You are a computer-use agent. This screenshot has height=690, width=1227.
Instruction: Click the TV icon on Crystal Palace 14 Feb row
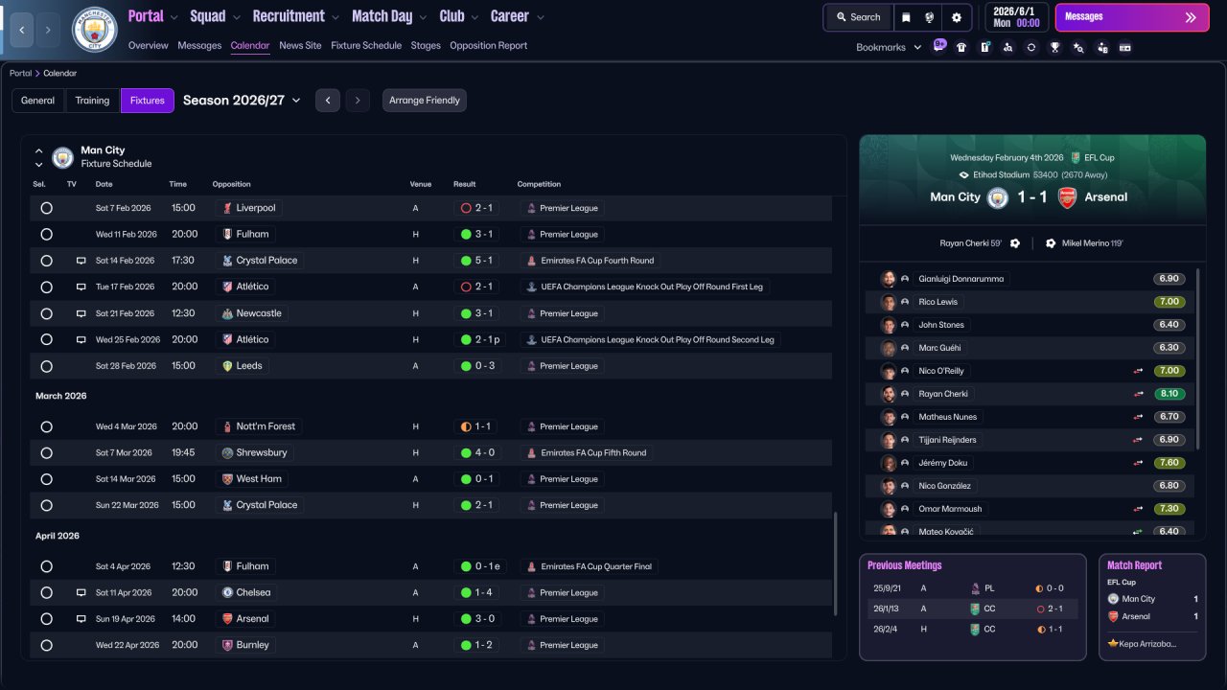point(81,261)
